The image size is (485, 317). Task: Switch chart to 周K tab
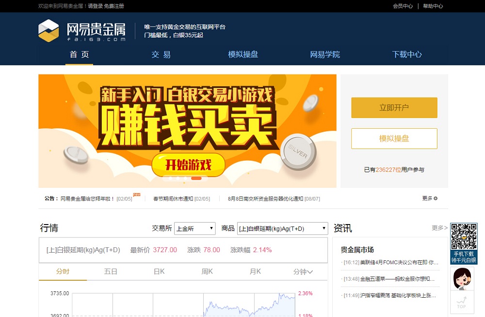point(207,272)
